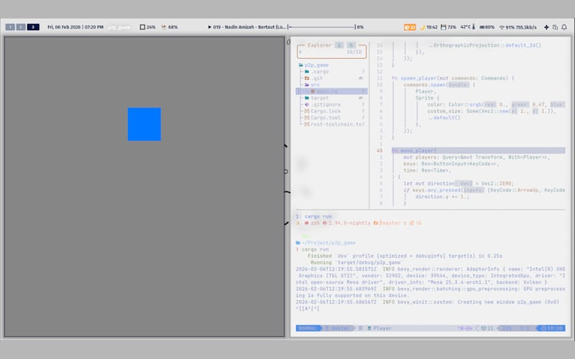Click the orange updates badge showing 32
Viewport: 575px width, 359px height.
pyautogui.click(x=410, y=27)
